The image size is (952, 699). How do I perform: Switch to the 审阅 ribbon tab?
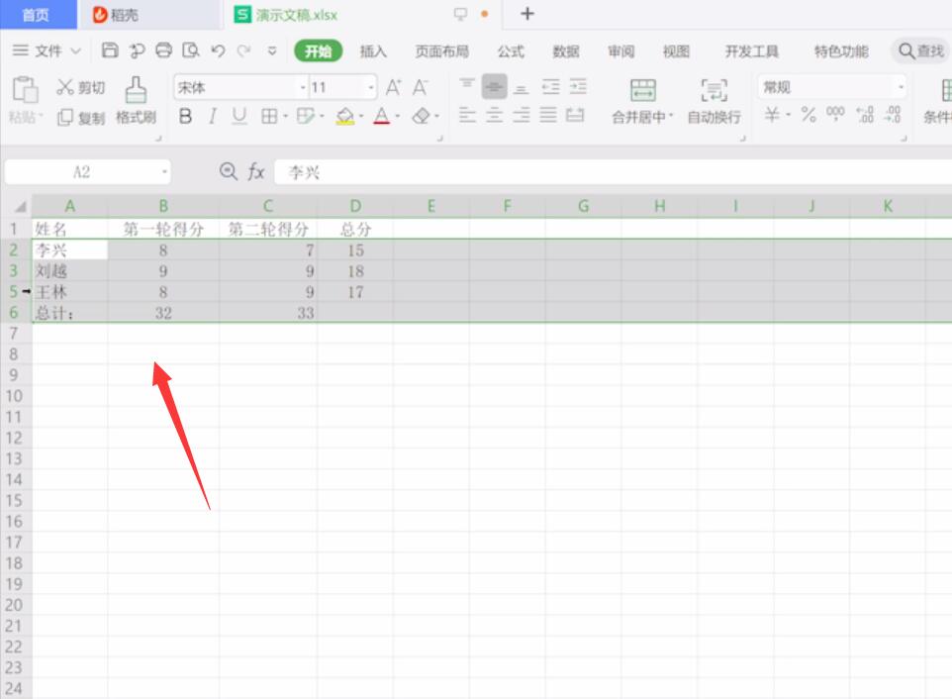pyautogui.click(x=621, y=51)
